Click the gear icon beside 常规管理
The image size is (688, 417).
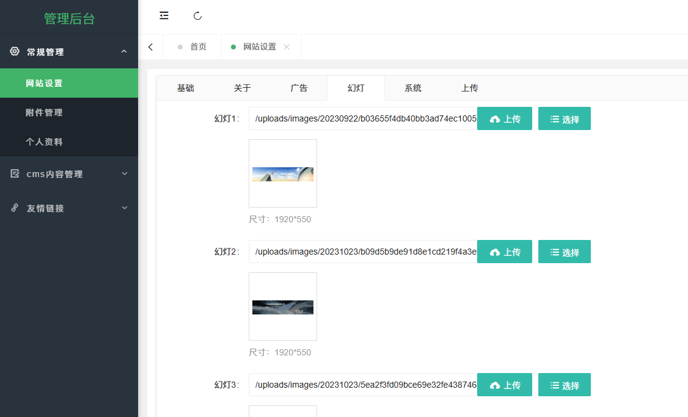tap(15, 51)
